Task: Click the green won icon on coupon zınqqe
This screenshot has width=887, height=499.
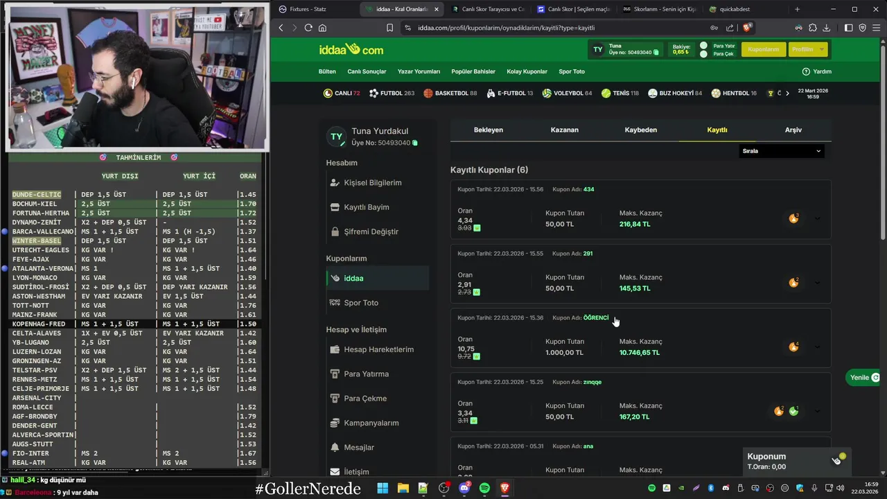Action: (793, 411)
